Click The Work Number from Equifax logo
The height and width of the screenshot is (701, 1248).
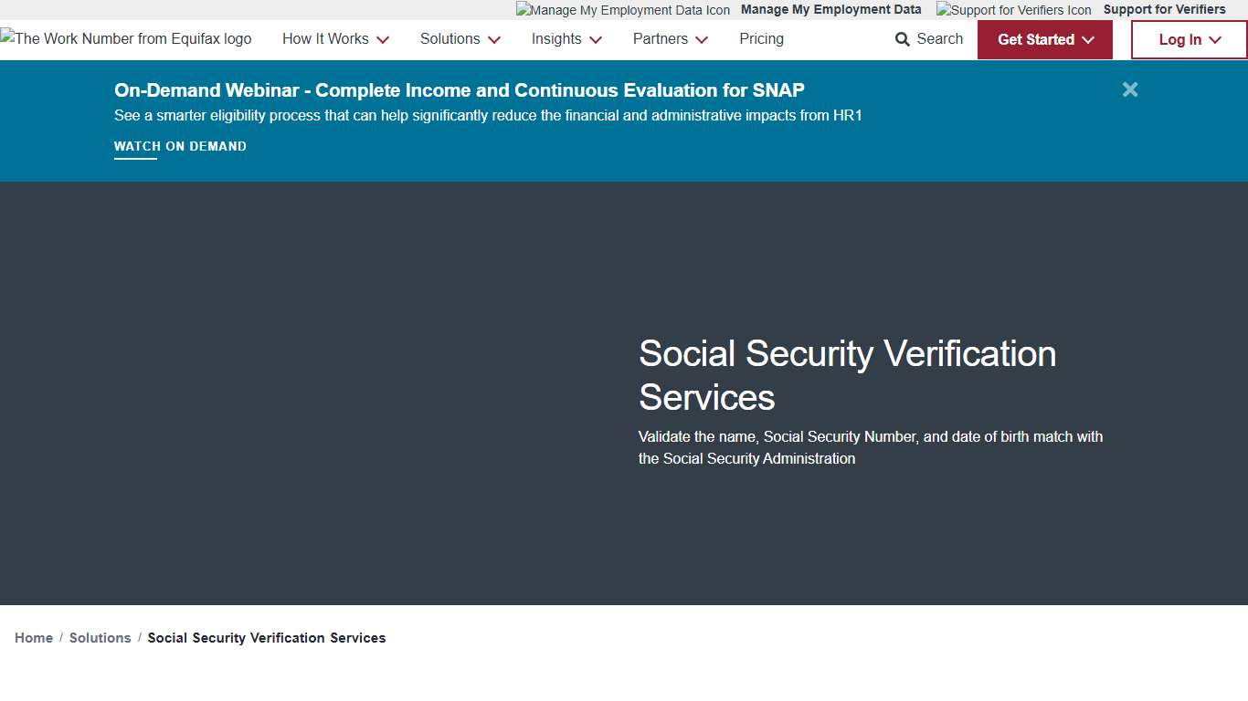click(x=125, y=38)
